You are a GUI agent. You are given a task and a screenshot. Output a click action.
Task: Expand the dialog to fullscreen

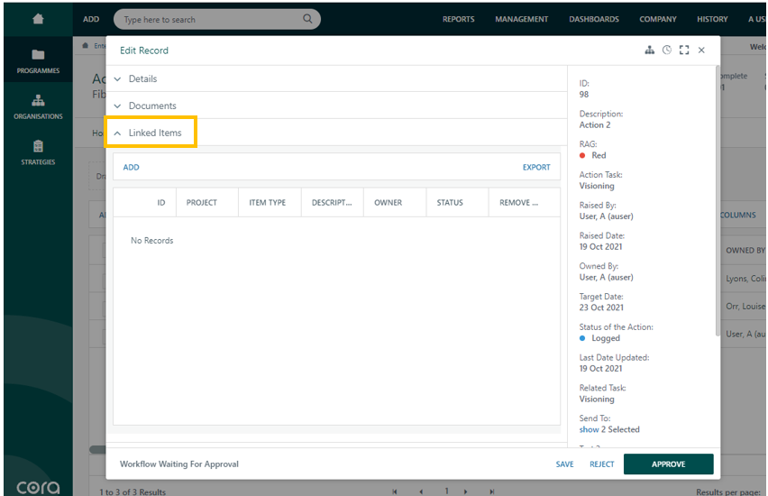point(684,50)
